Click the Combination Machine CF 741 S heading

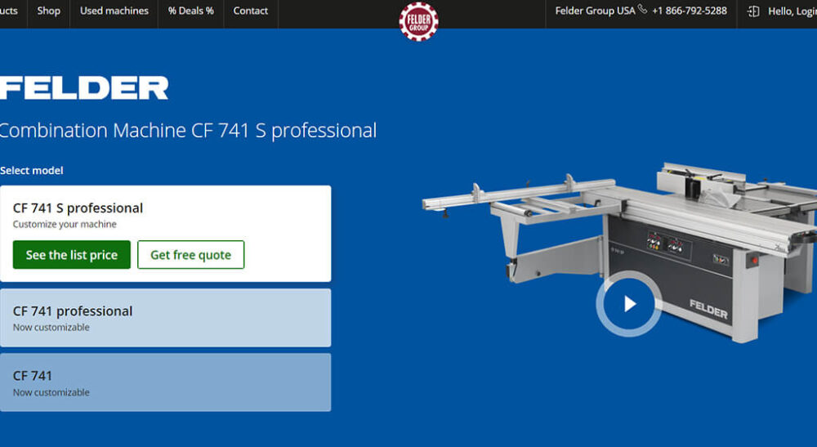point(188,130)
